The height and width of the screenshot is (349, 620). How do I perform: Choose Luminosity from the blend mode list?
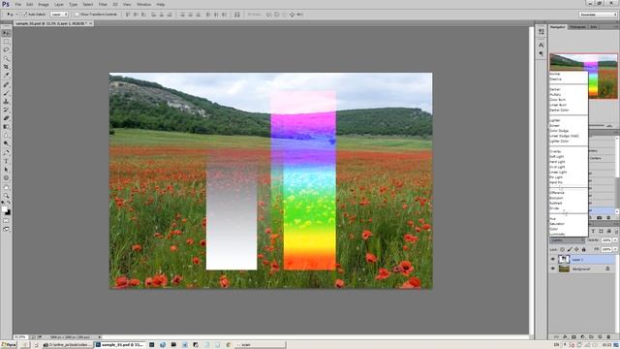click(x=557, y=234)
